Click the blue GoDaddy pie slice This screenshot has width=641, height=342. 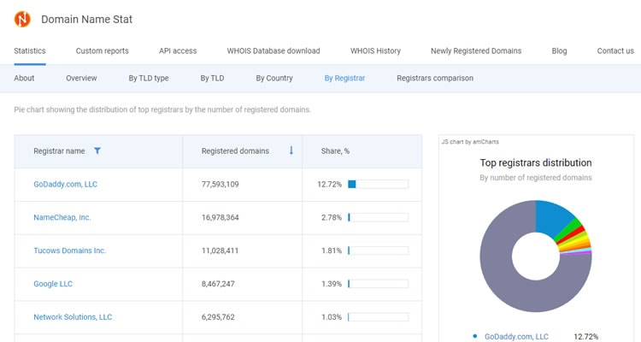coord(552,217)
